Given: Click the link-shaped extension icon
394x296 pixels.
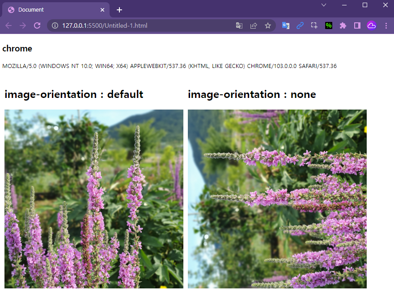Looking at the screenshot, I should pos(300,25).
